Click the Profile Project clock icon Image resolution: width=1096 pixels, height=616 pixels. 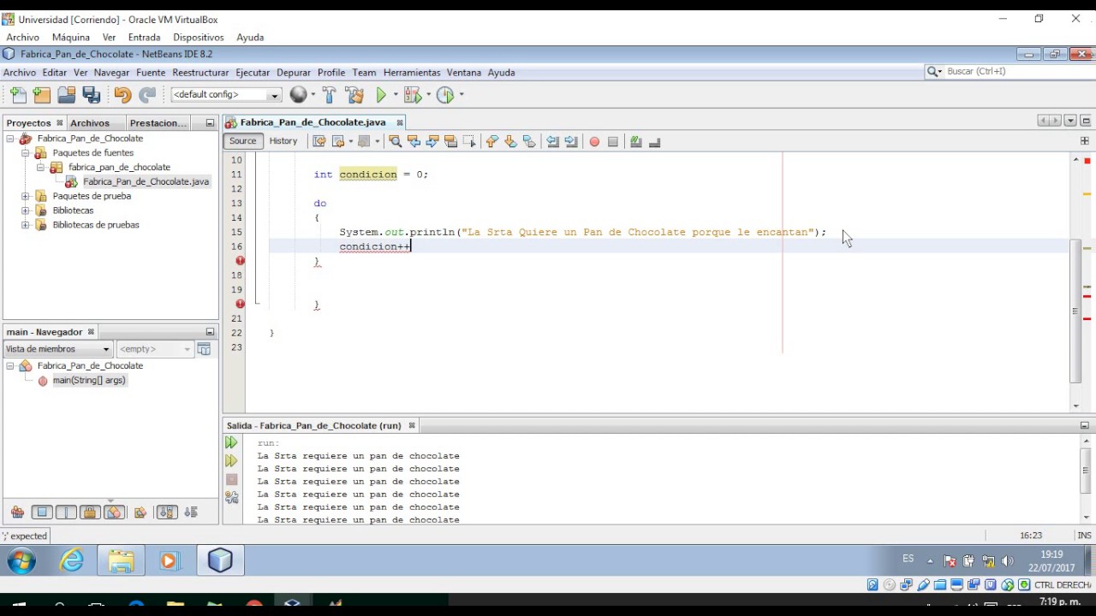[x=444, y=95]
